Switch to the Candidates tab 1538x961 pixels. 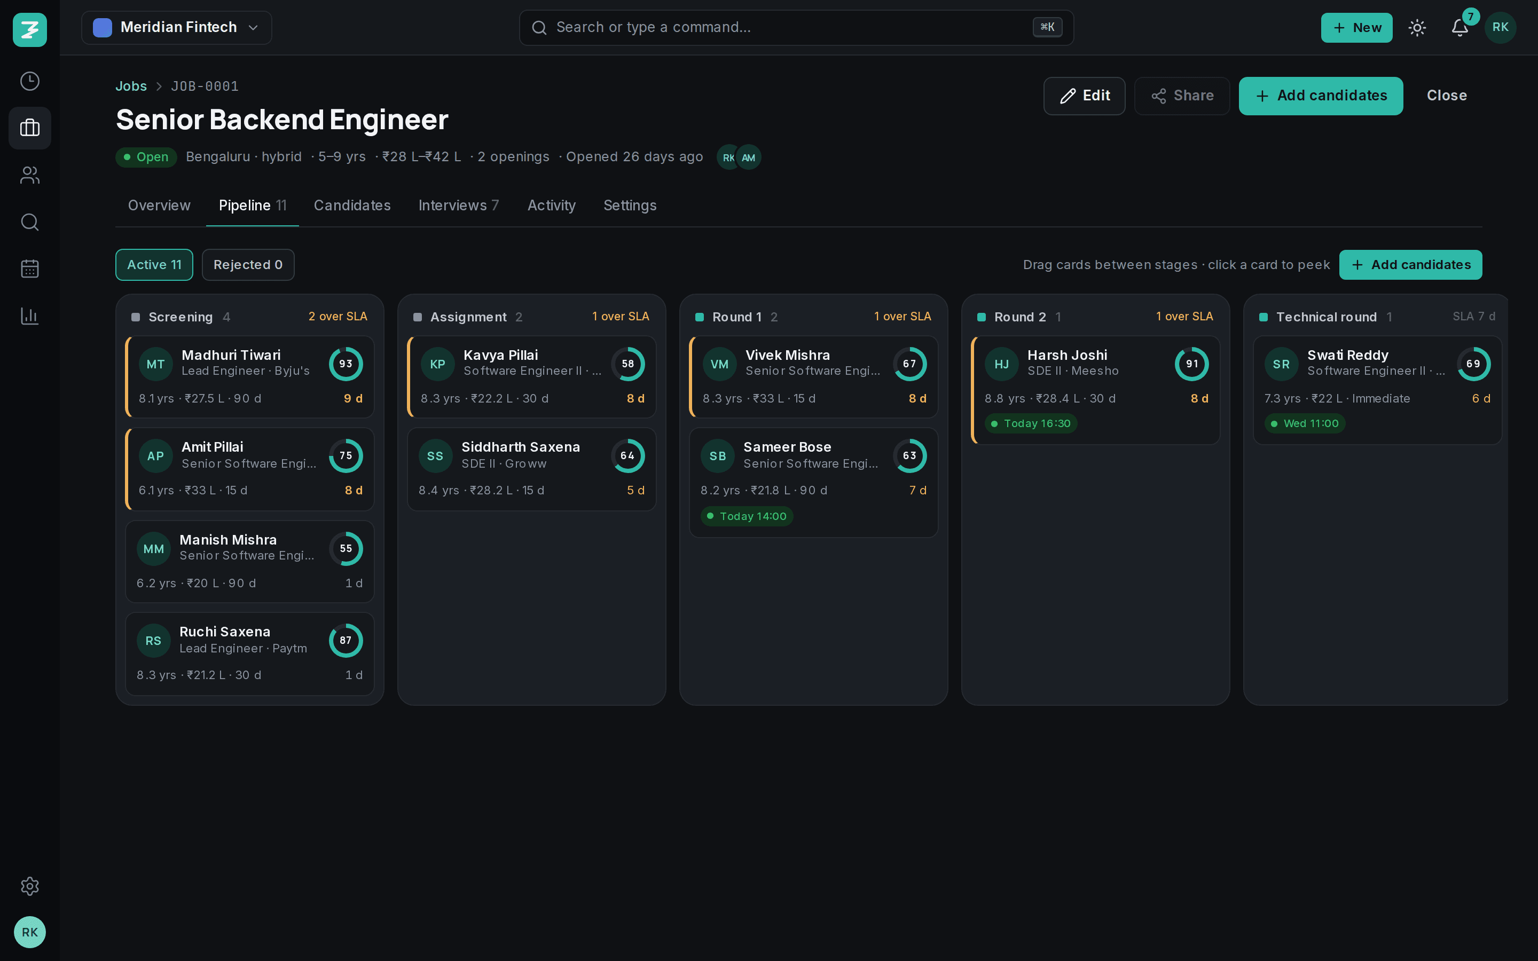click(x=352, y=206)
